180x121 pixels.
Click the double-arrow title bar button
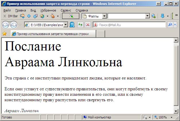click(158, 4)
